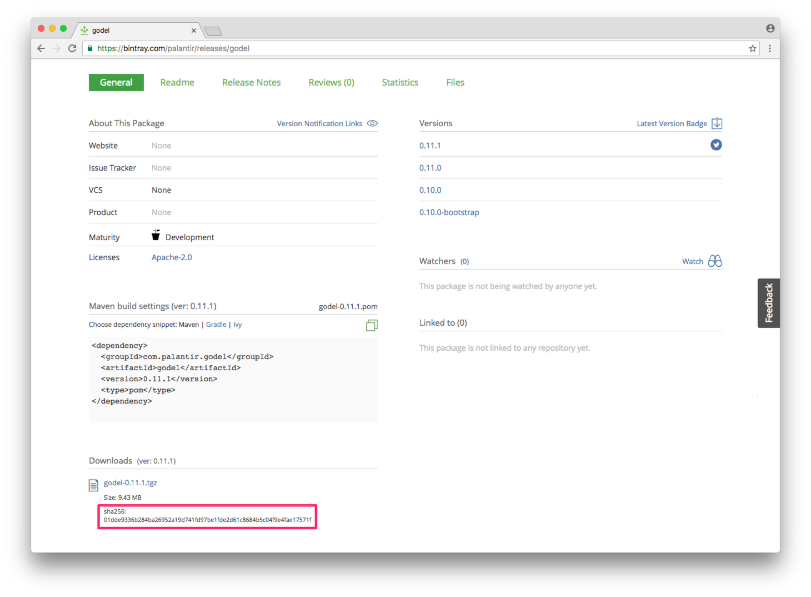The width and height of the screenshot is (811, 597).
Task: Select the Maven dependency snippet option
Action: pyautogui.click(x=189, y=325)
